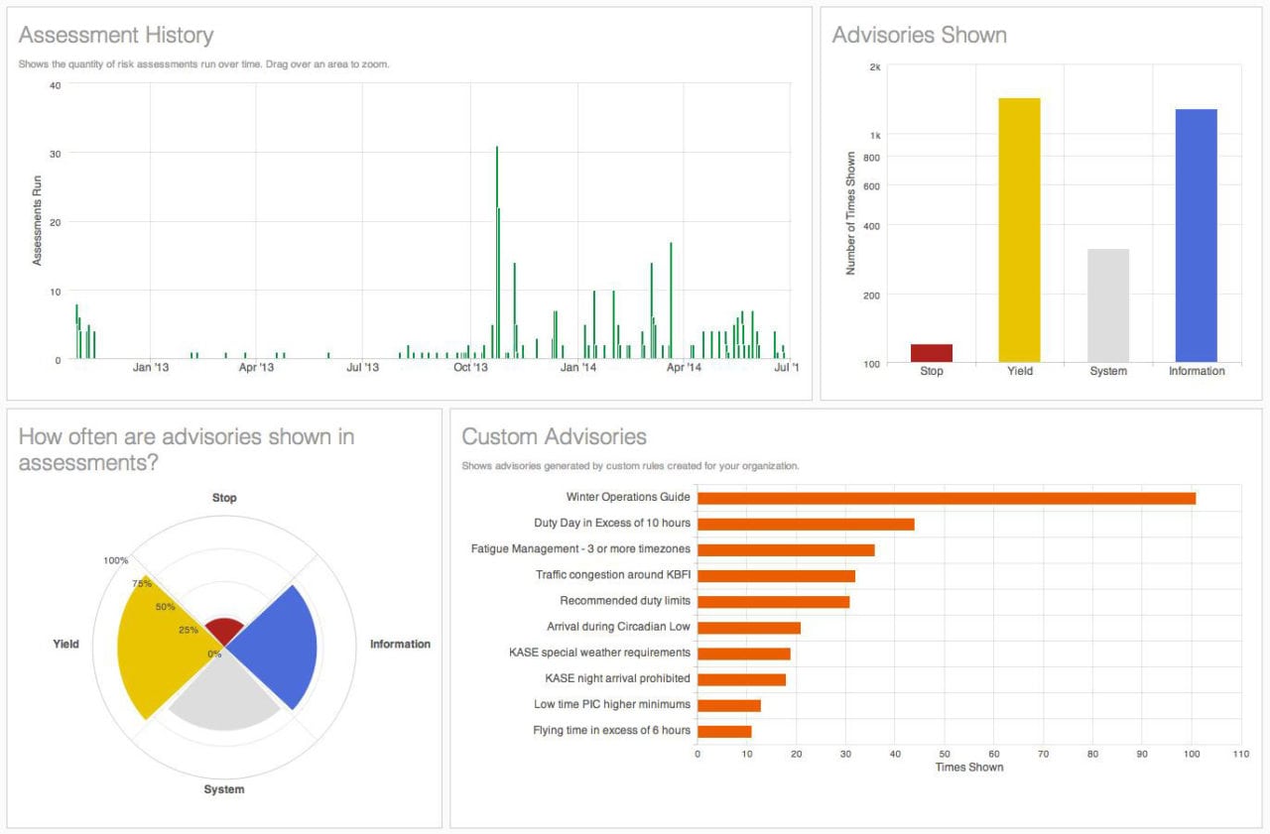Click the Assessment History panel title

[x=116, y=36]
